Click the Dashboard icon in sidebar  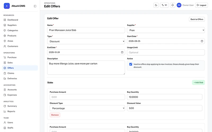(5, 20)
